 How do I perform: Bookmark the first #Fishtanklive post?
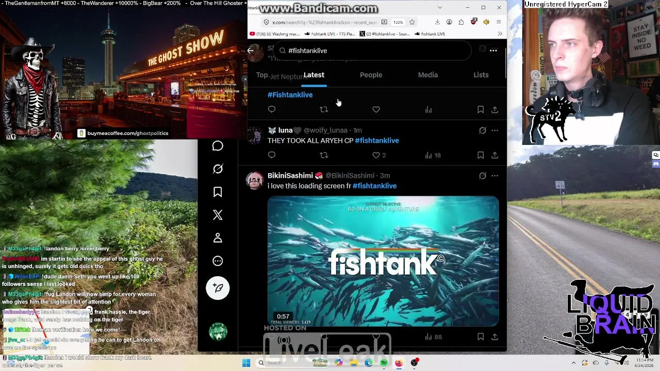point(481,109)
